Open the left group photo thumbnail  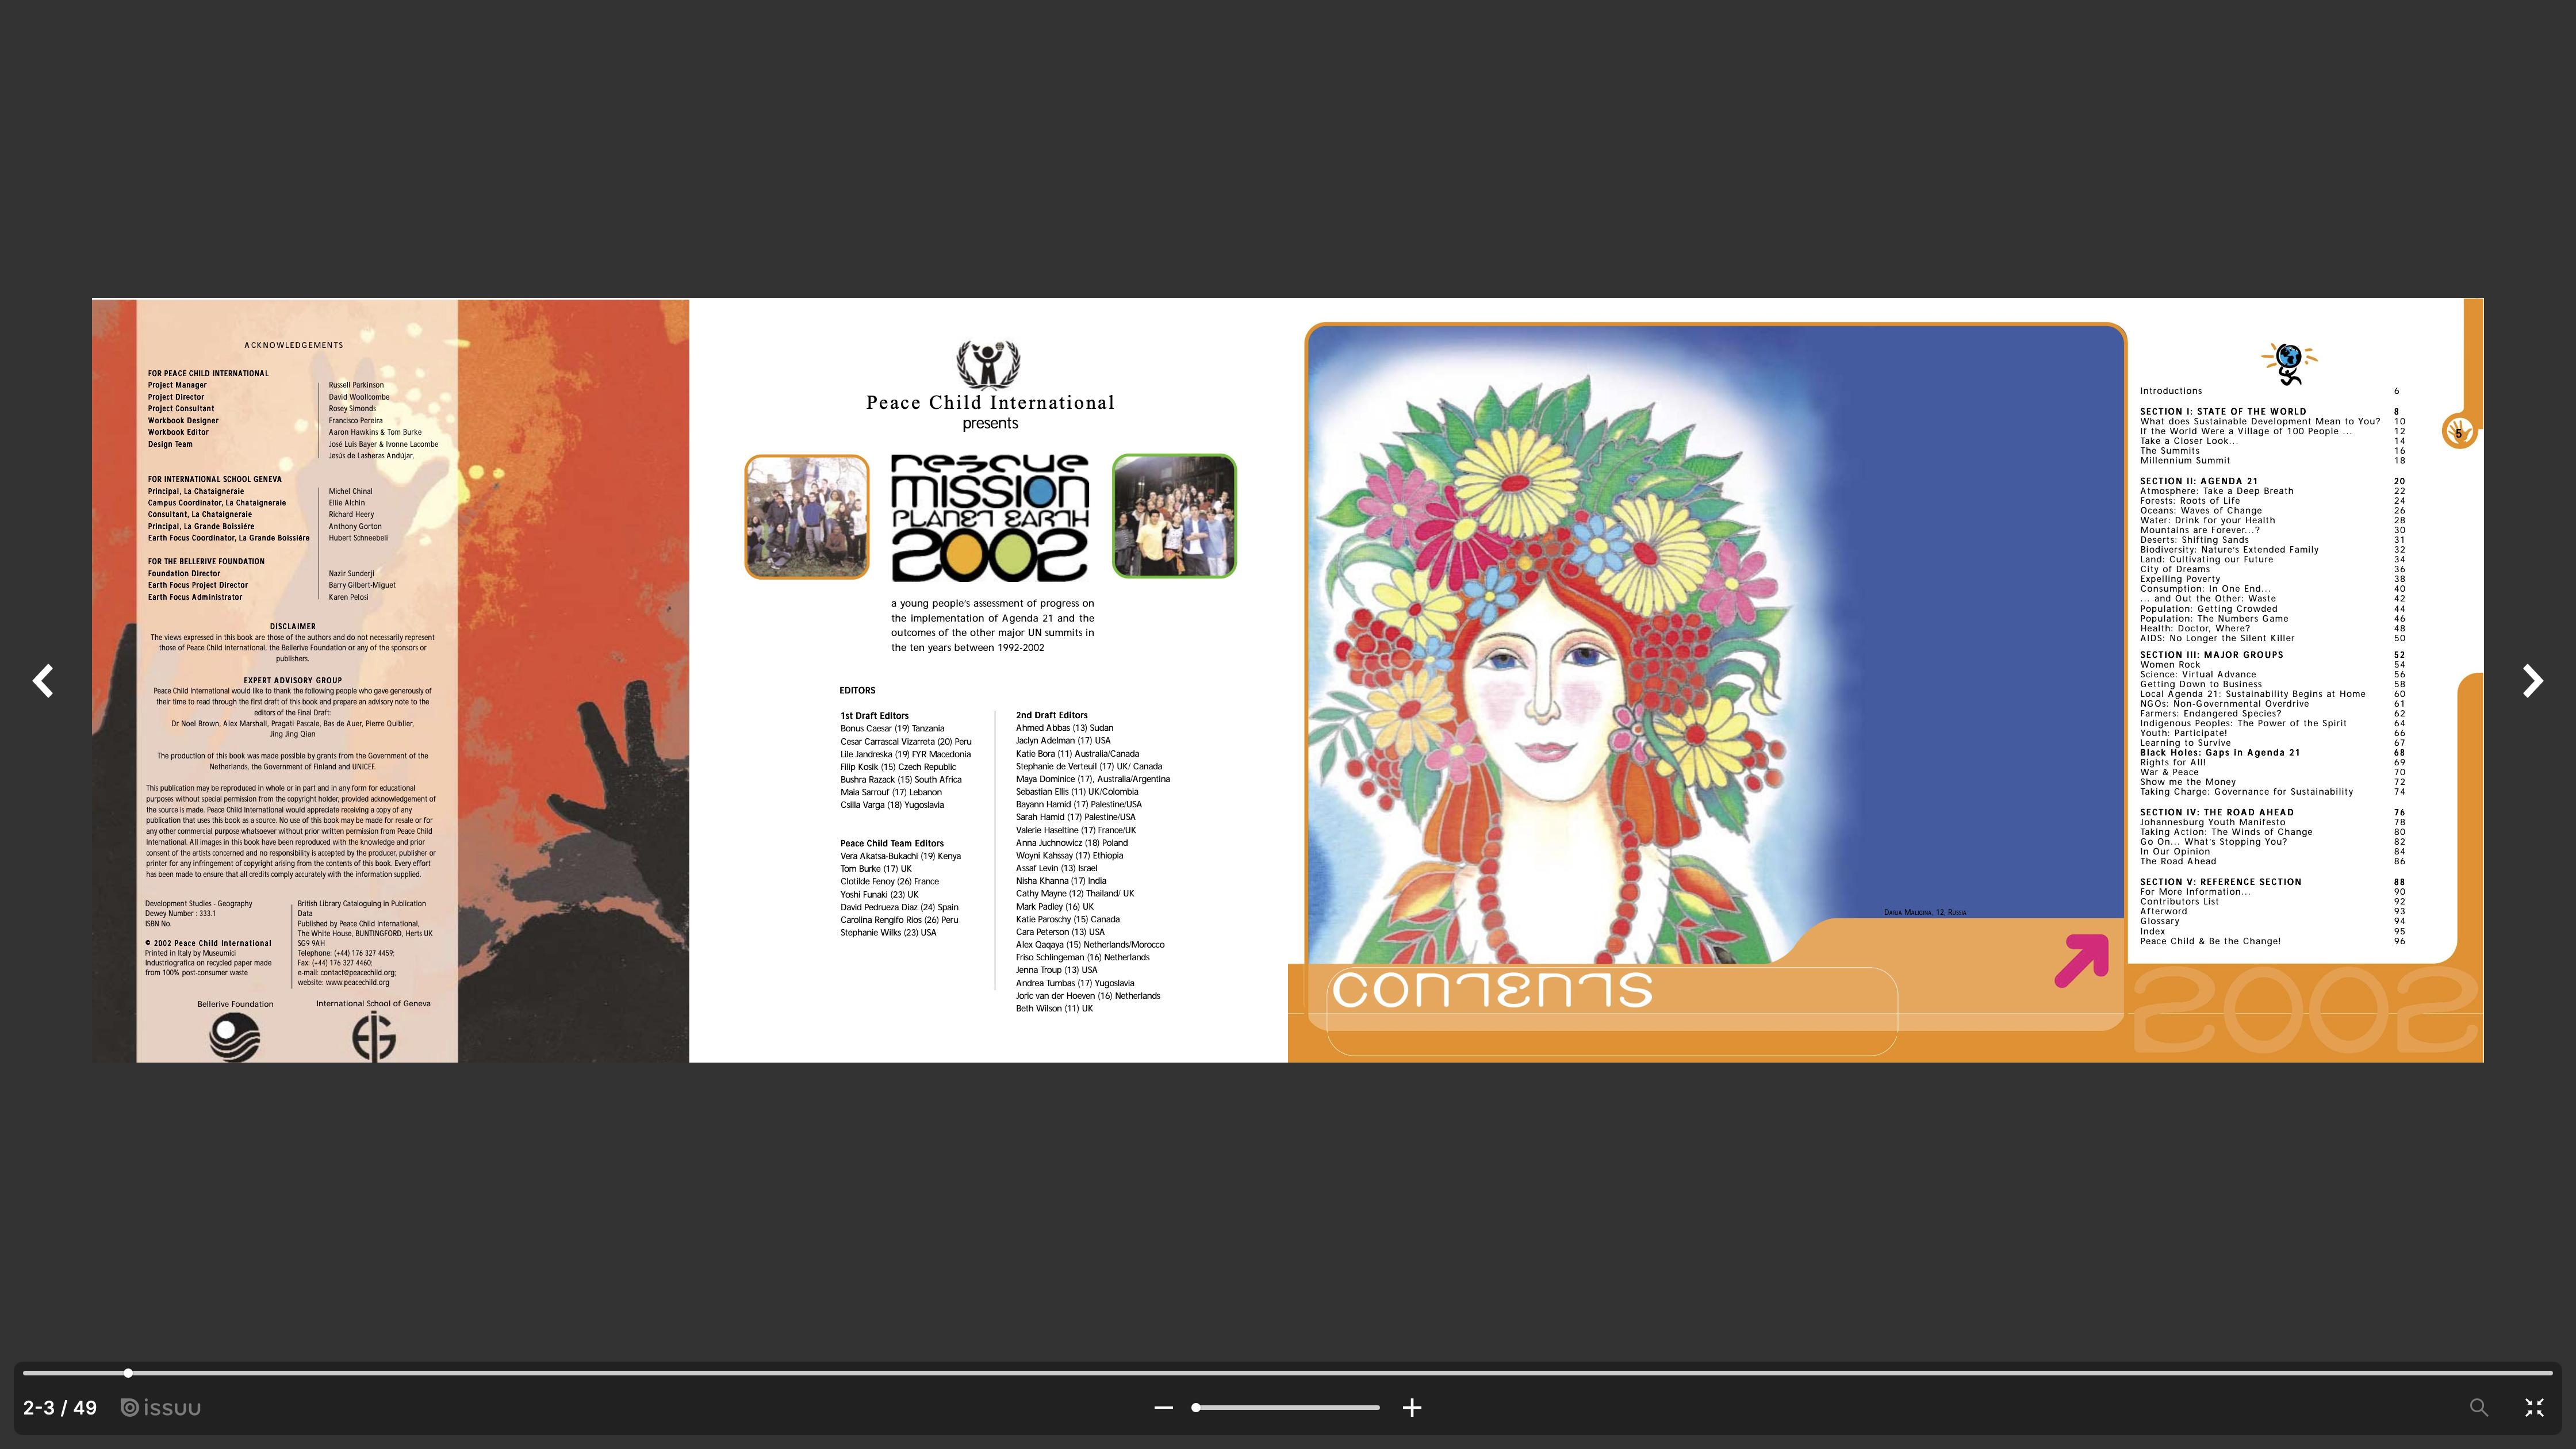click(x=807, y=517)
